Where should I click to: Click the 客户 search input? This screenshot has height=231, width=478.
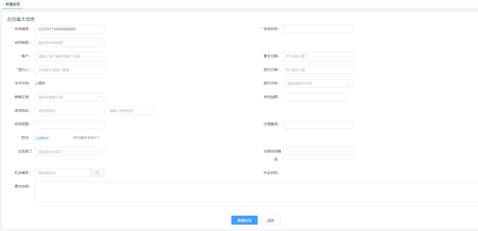point(69,56)
